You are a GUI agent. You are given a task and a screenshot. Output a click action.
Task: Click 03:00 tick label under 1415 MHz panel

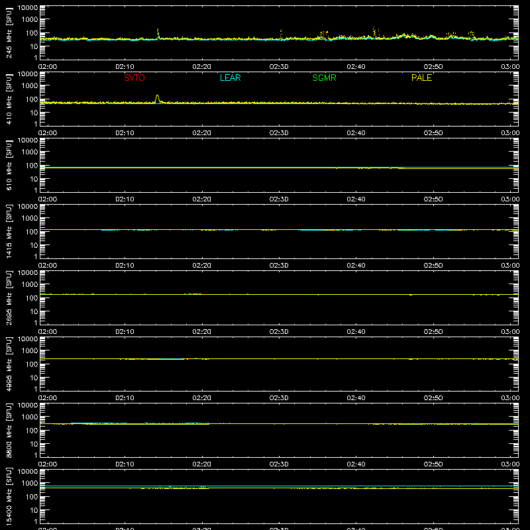tap(510, 266)
